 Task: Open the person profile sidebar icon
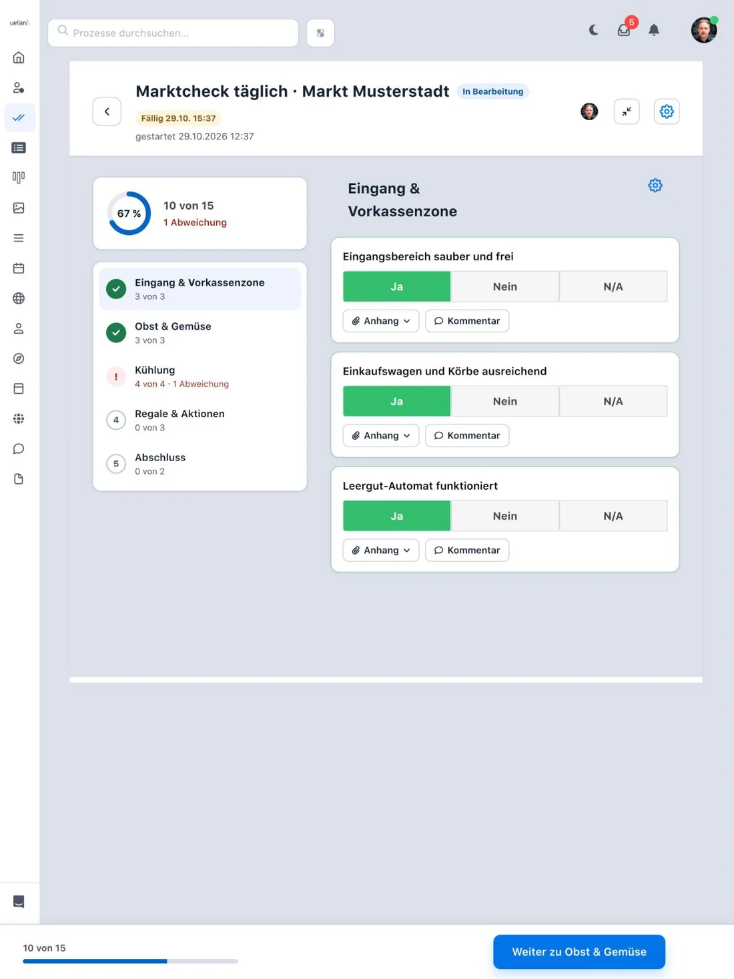coord(19,328)
